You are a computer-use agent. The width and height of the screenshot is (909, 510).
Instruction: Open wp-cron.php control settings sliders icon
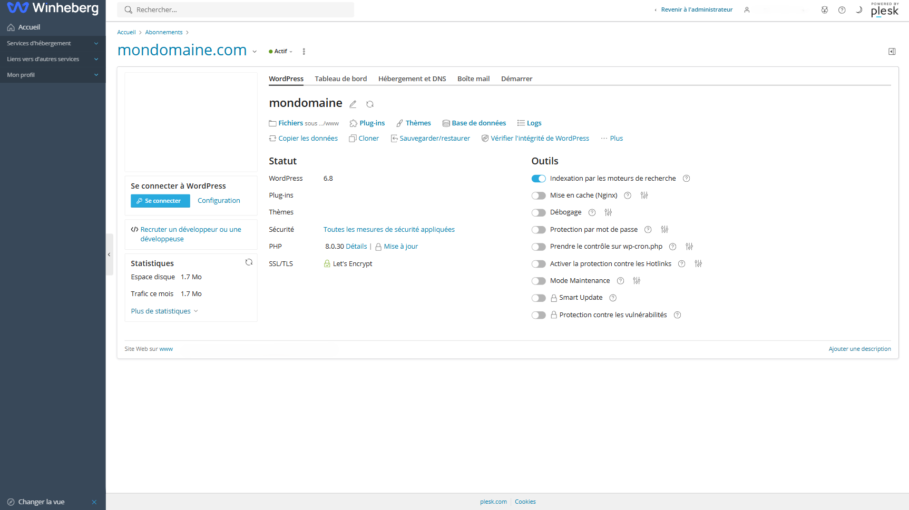689,247
